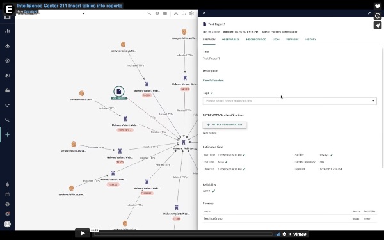The image size is (384, 240).
Task: Select the topmost orange indicator node
Action: coord(184,31)
